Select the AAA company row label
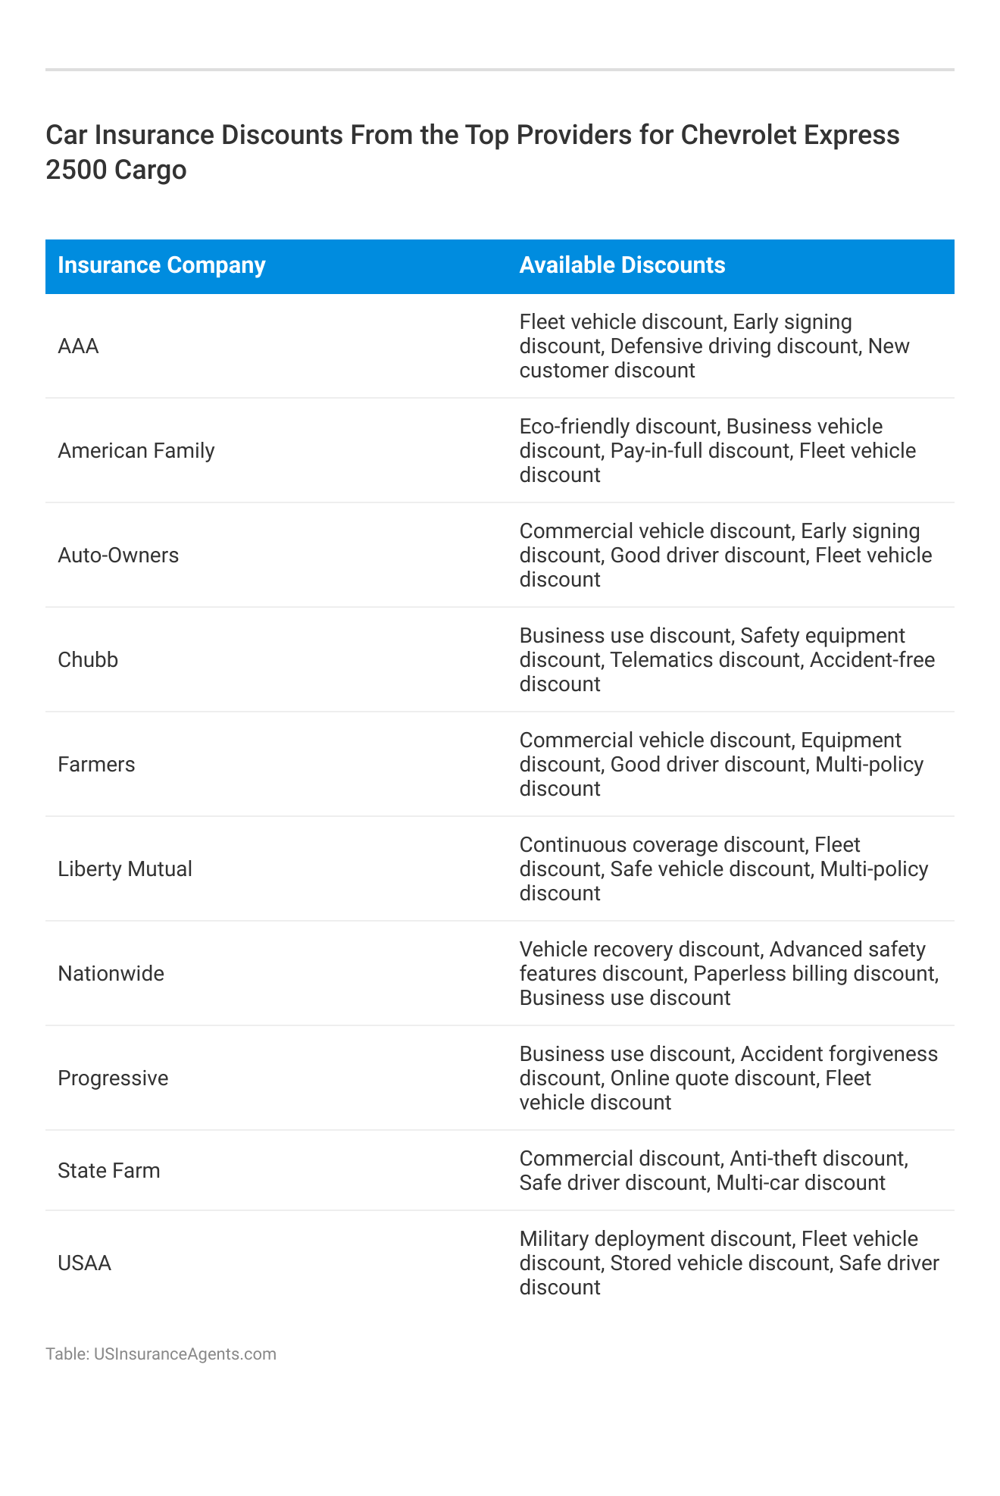 pos(79,346)
